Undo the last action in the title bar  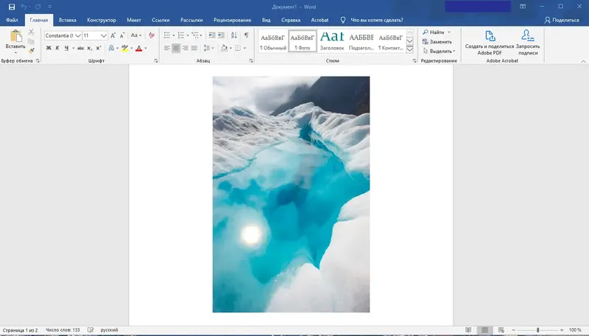(24, 7)
